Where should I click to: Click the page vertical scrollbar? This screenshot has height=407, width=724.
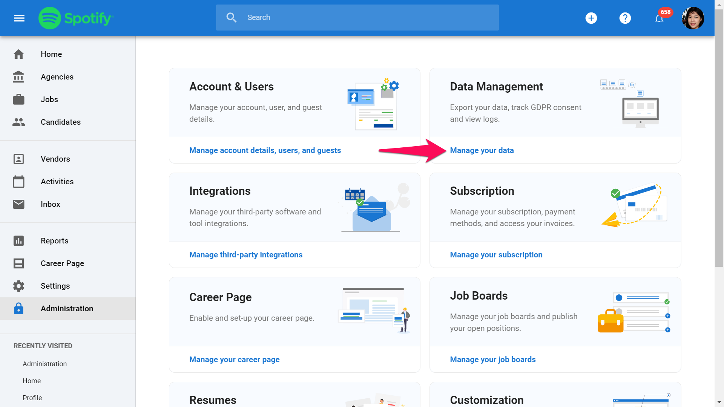click(719, 151)
